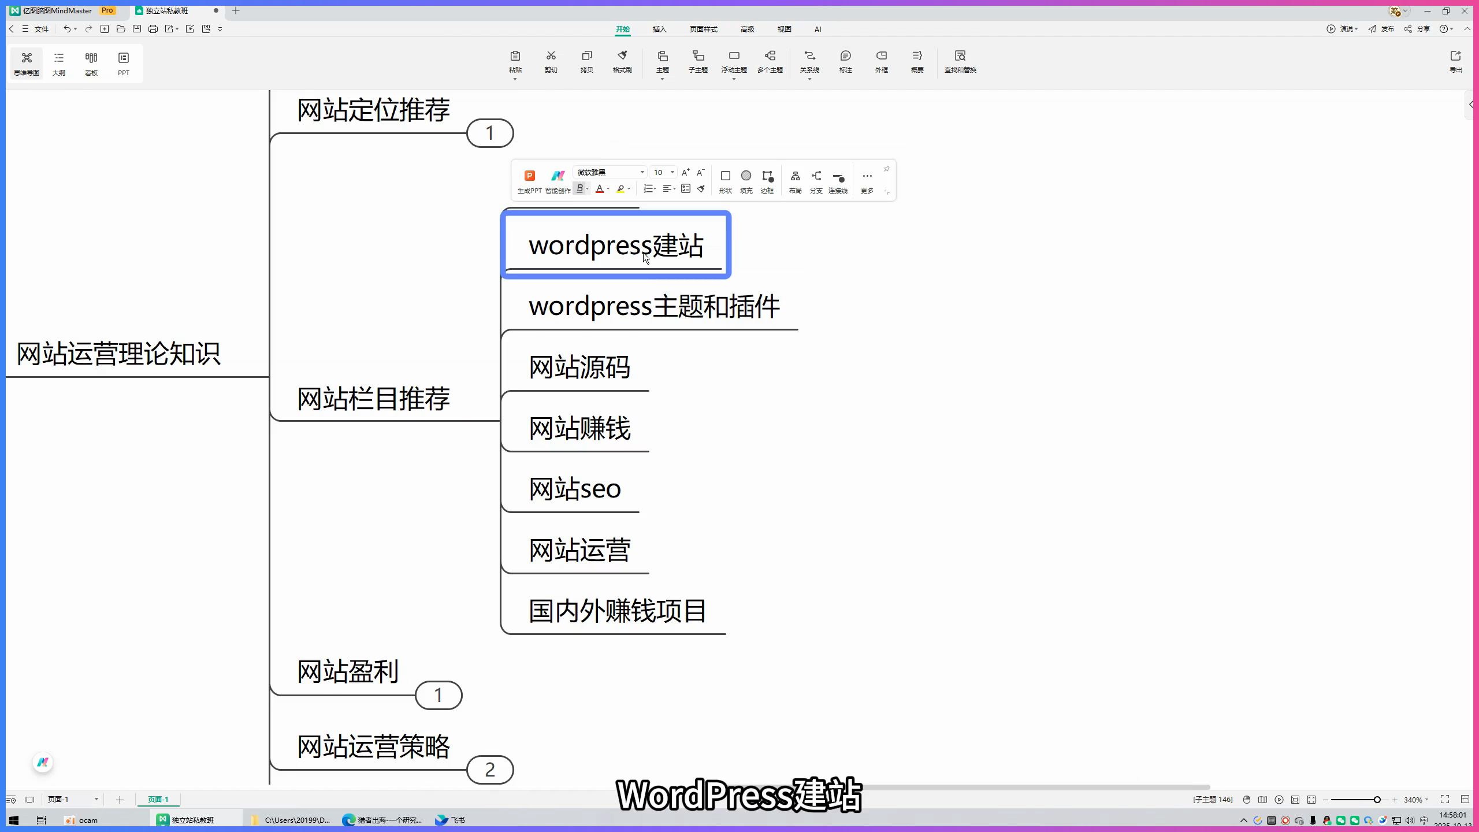1479x832 pixels.
Task: Click the Print icon in quick access bar
Action: (x=153, y=29)
